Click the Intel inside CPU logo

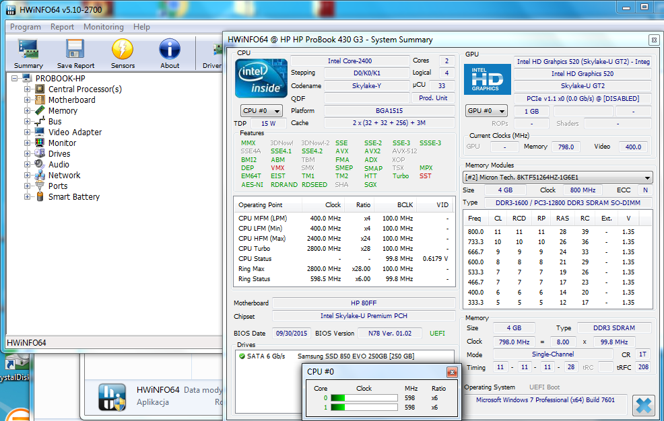pyautogui.click(x=261, y=78)
